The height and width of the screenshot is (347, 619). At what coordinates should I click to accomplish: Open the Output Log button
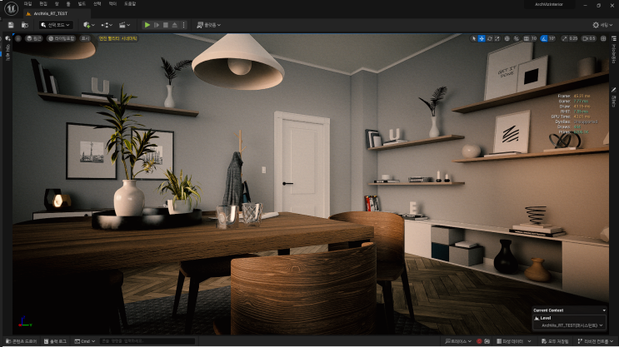pyautogui.click(x=55, y=341)
